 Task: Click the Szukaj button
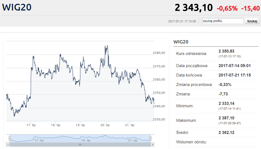pos(252,21)
